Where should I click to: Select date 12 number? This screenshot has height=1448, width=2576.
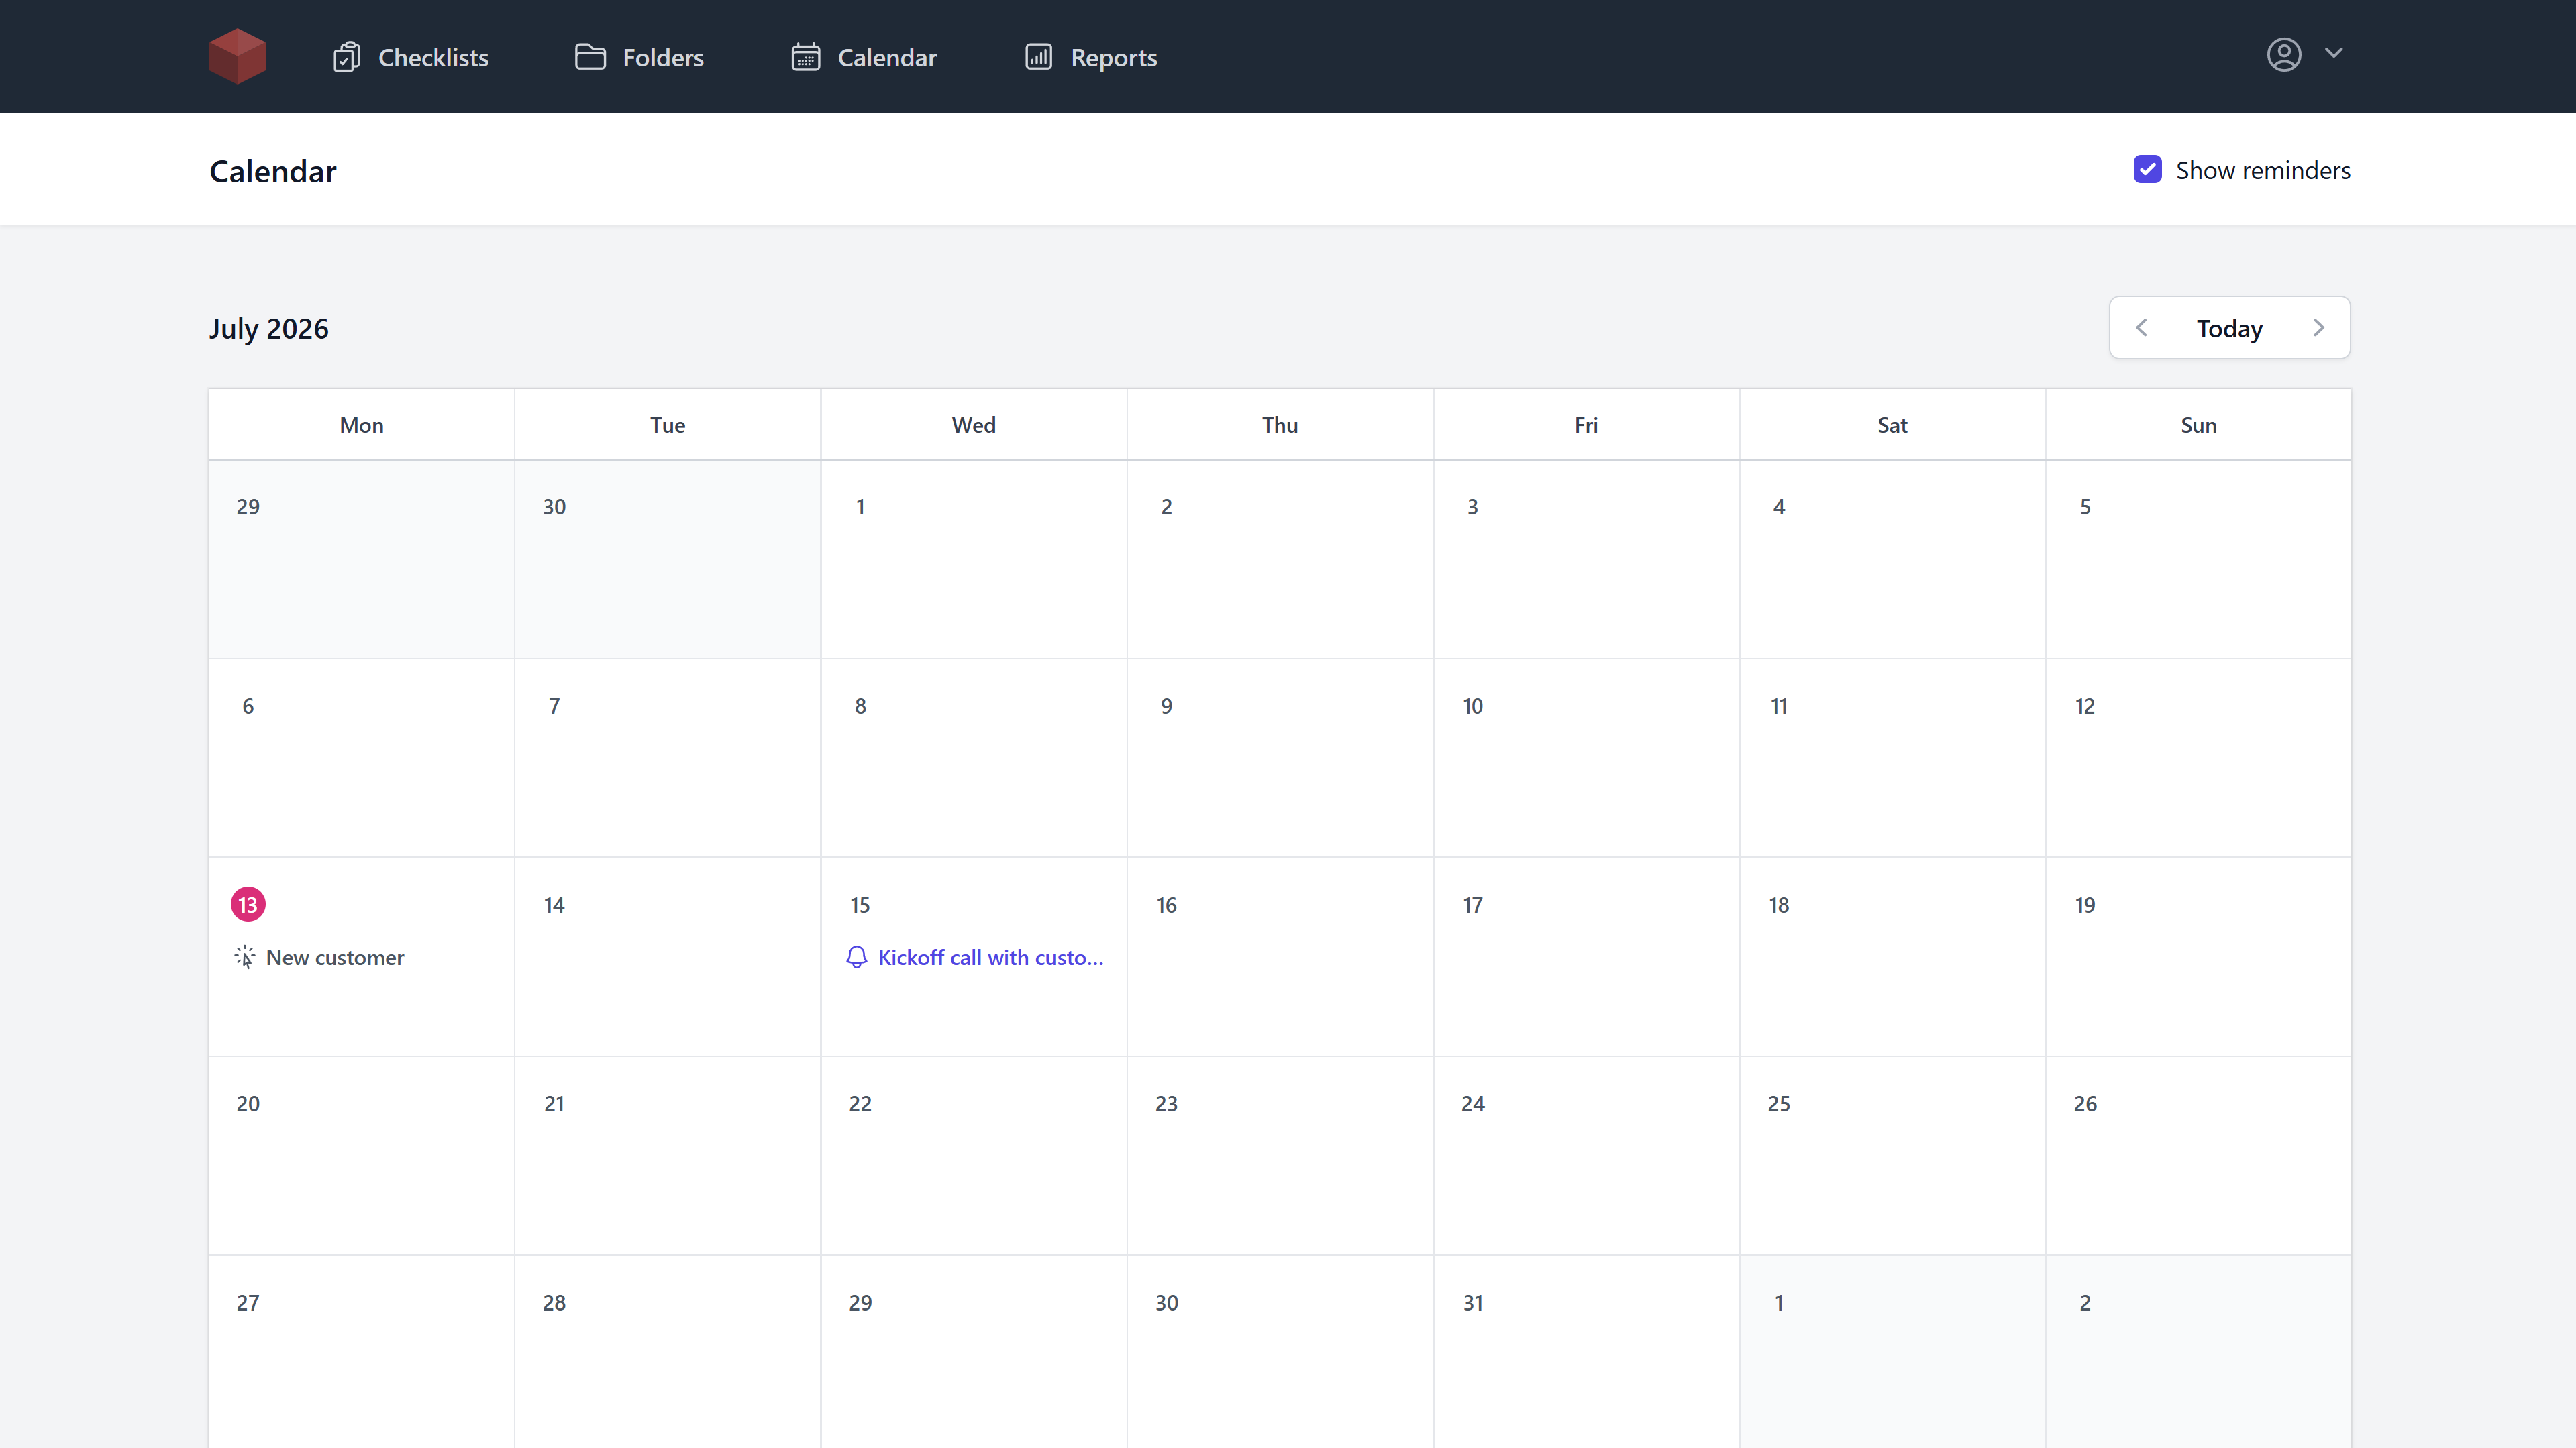[x=2085, y=706]
